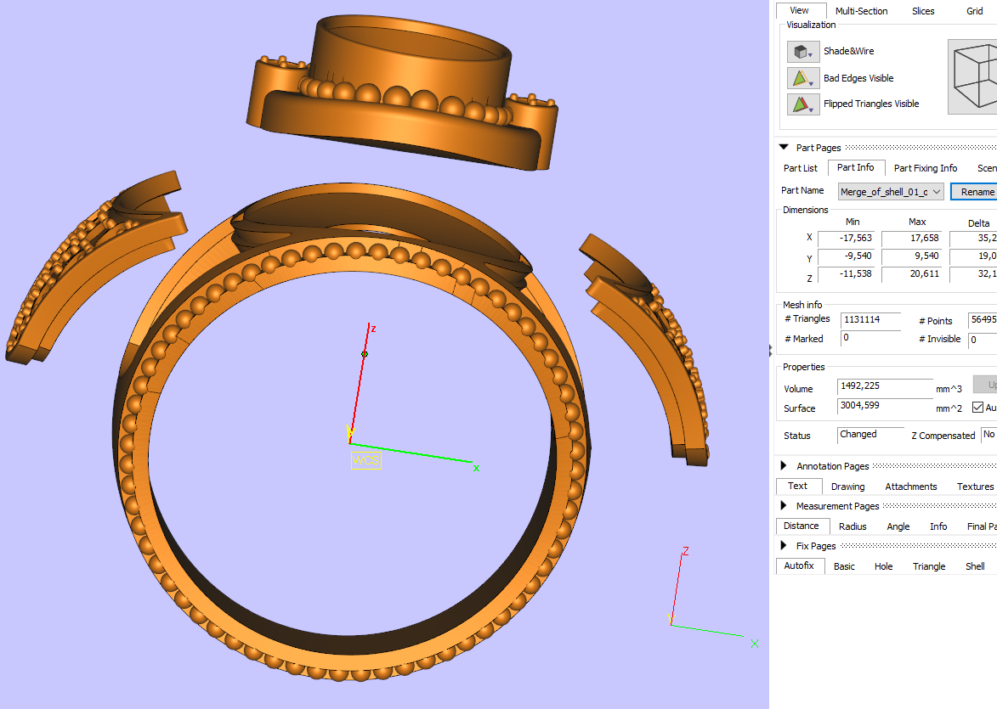The image size is (997, 709).
Task: Switch to the Part Fixing Info tab
Action: point(925,168)
